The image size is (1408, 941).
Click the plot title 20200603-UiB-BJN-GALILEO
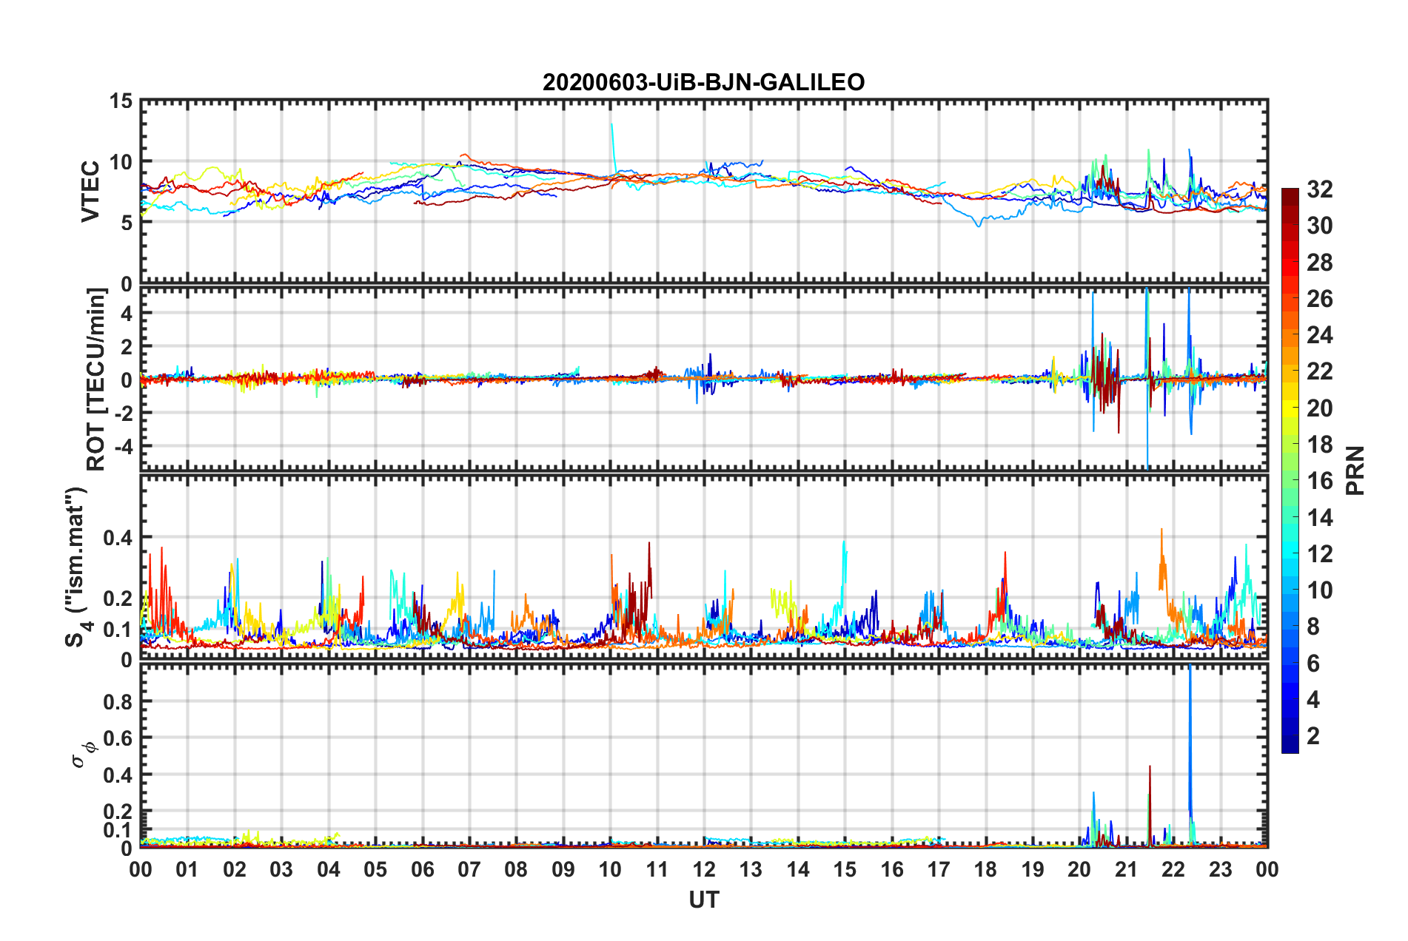(x=703, y=82)
